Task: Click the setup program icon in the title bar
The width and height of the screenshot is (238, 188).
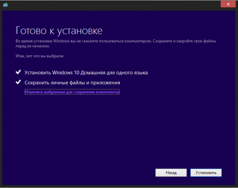Action: [x=6, y=5]
